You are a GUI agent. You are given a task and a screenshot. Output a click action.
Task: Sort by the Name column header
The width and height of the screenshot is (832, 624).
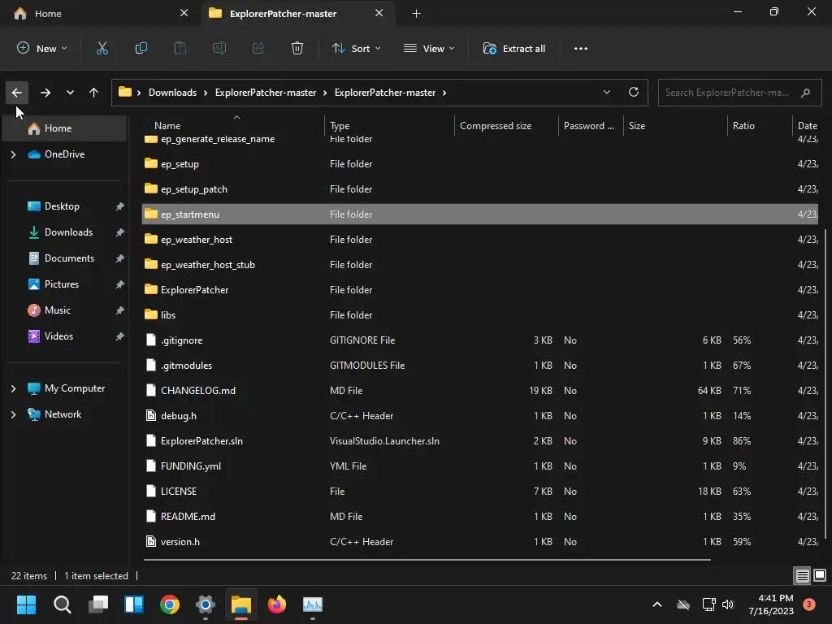click(x=233, y=126)
